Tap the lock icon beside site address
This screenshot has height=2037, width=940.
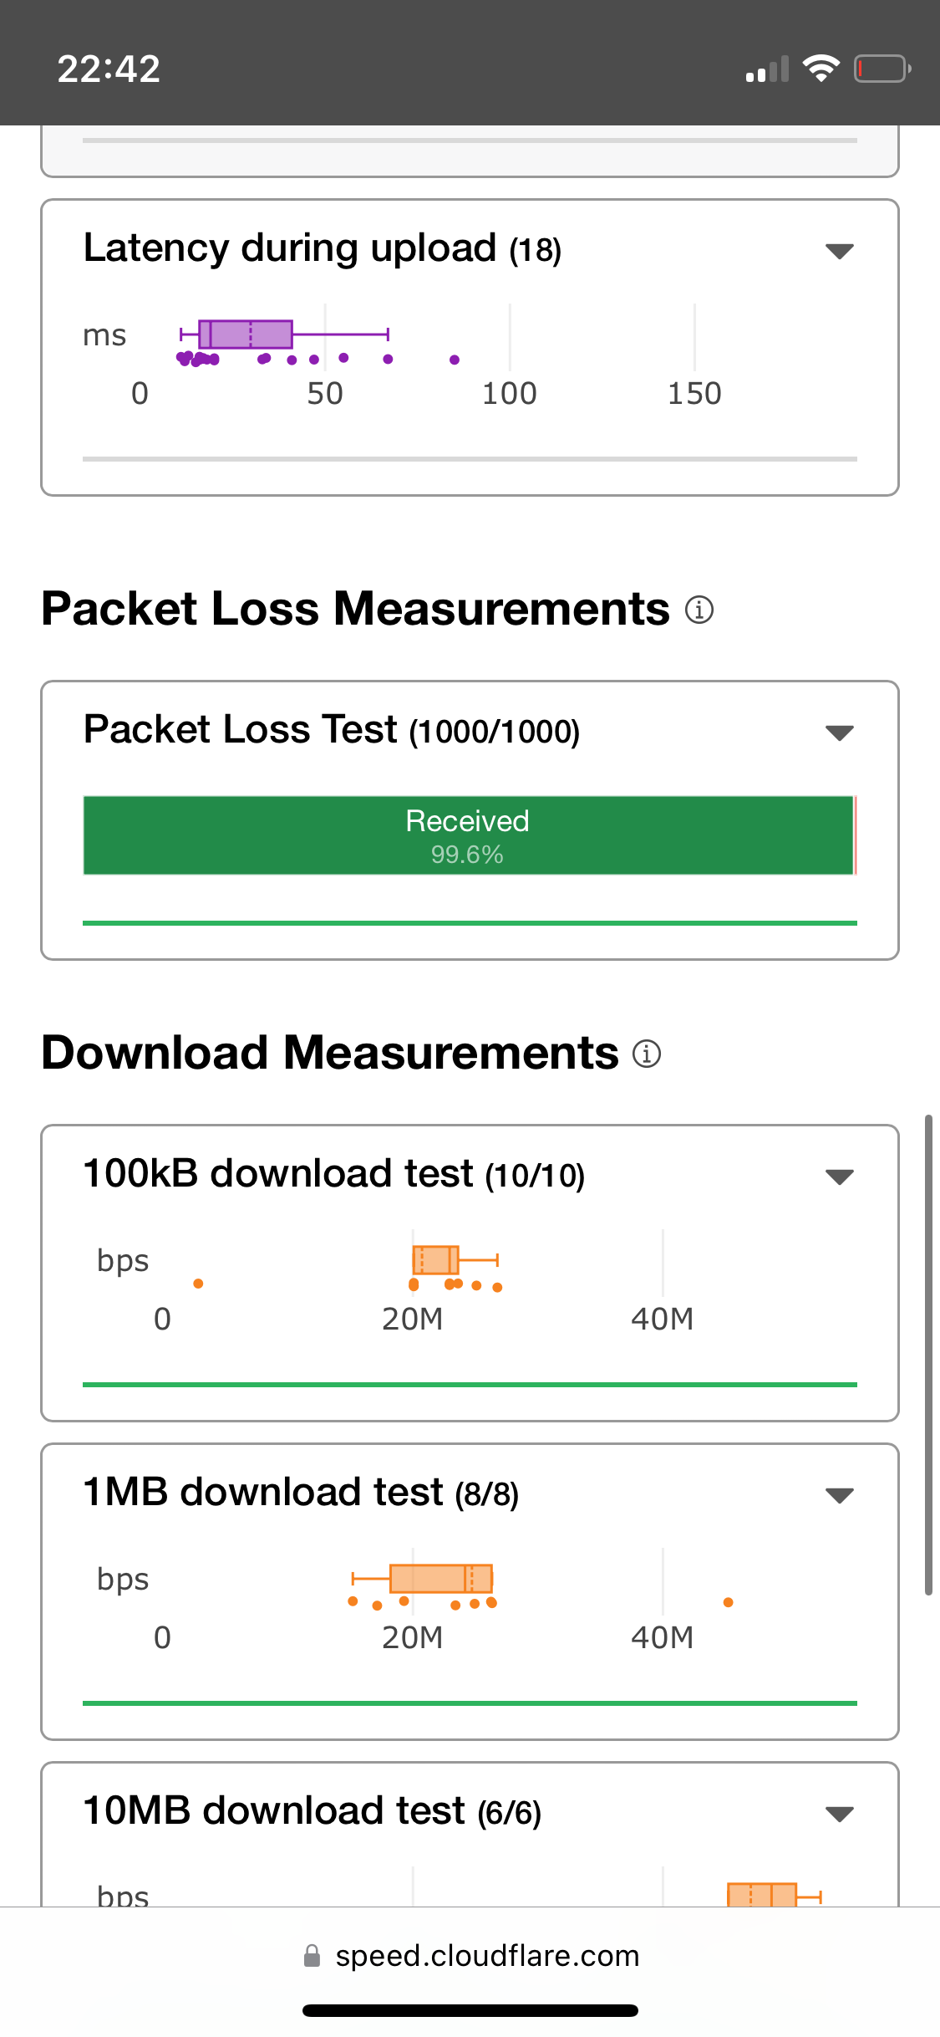[x=312, y=1956]
